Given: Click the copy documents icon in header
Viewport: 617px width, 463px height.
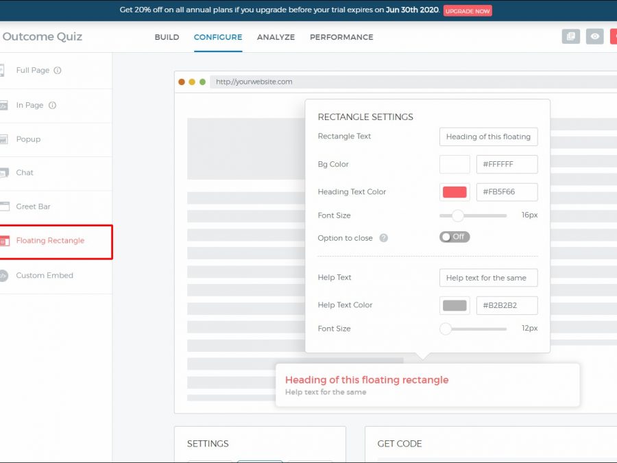Looking at the screenshot, I should [x=570, y=37].
